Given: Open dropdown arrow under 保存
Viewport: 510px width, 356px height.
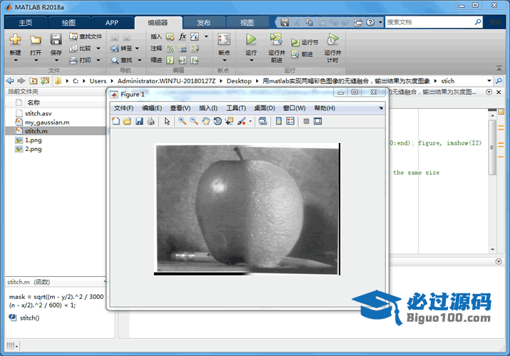Looking at the screenshot, I should 56,61.
